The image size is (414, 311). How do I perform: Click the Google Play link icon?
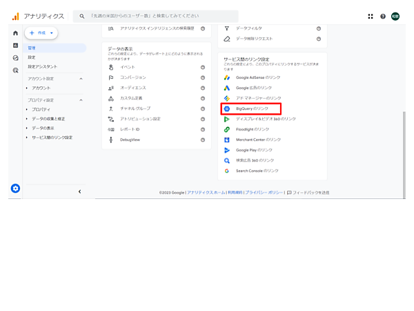pos(227,150)
